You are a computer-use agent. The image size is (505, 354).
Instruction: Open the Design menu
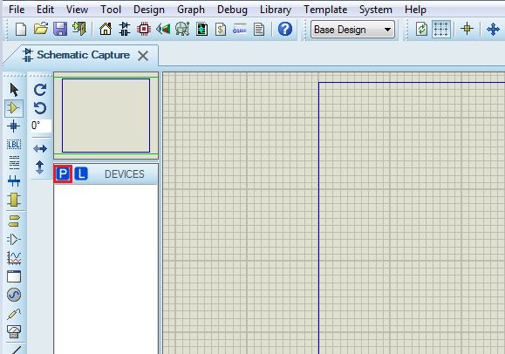coord(149,10)
